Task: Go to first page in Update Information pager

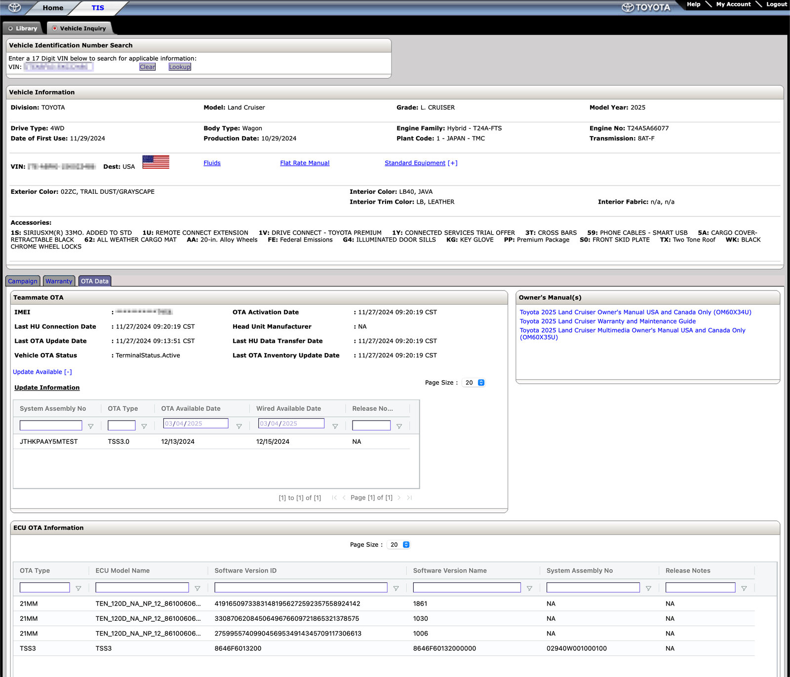Action: [x=334, y=498]
